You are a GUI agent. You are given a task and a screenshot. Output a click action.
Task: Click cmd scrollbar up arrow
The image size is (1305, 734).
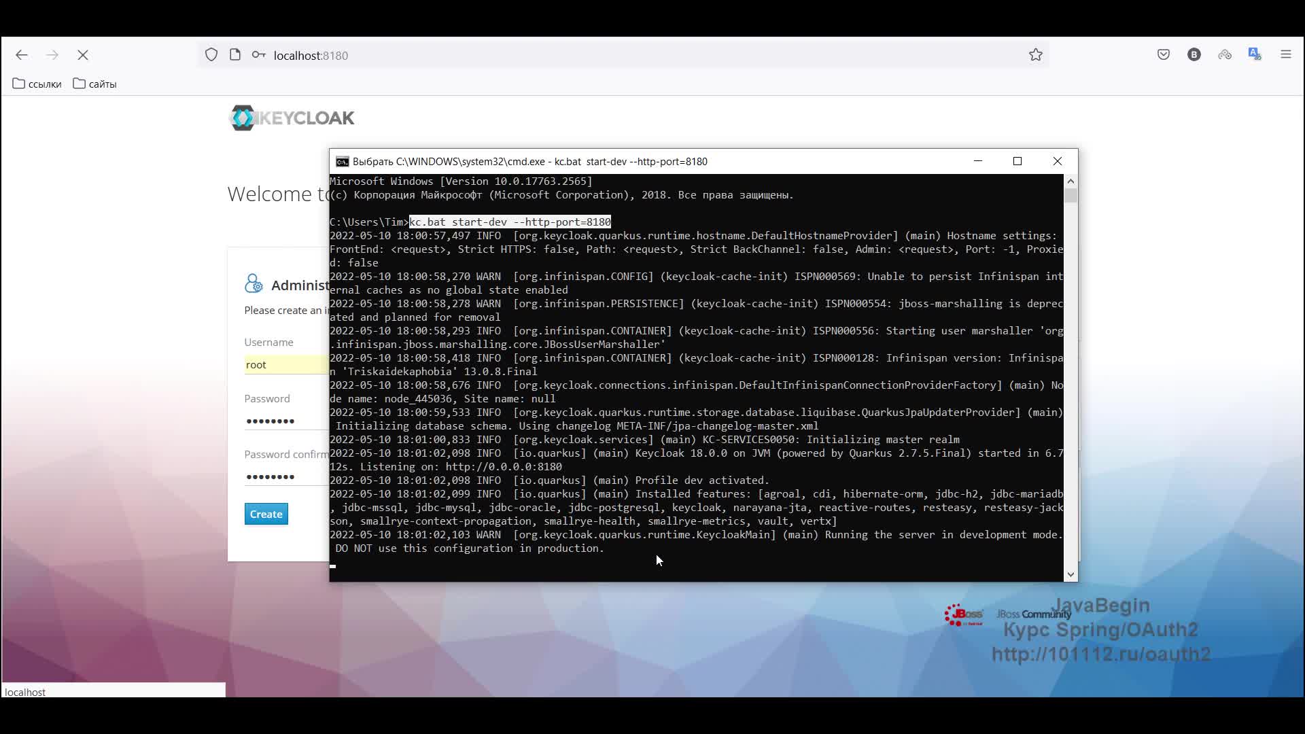[1071, 181]
